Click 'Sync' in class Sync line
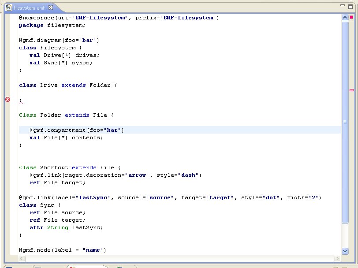The image size is (358, 268). [x=47, y=205]
